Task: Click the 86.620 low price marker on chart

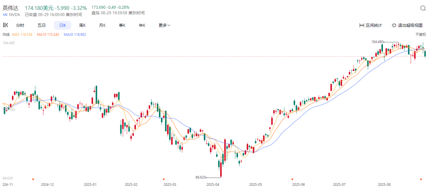Action: (x=201, y=177)
